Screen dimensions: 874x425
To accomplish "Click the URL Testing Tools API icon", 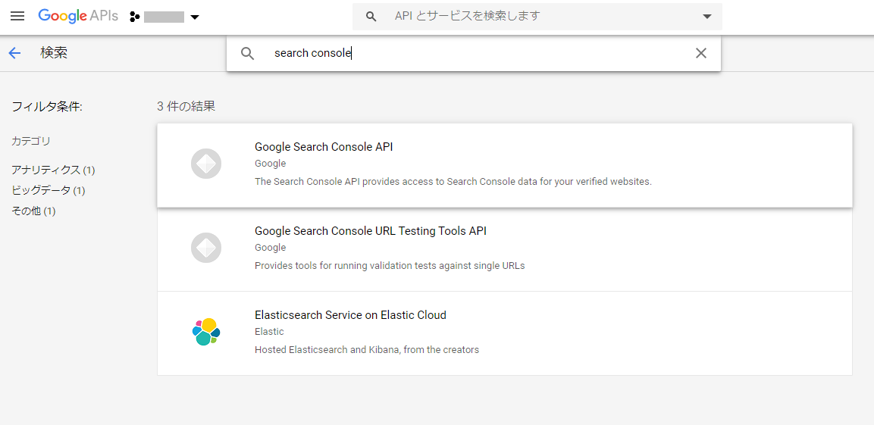I will click(x=206, y=248).
